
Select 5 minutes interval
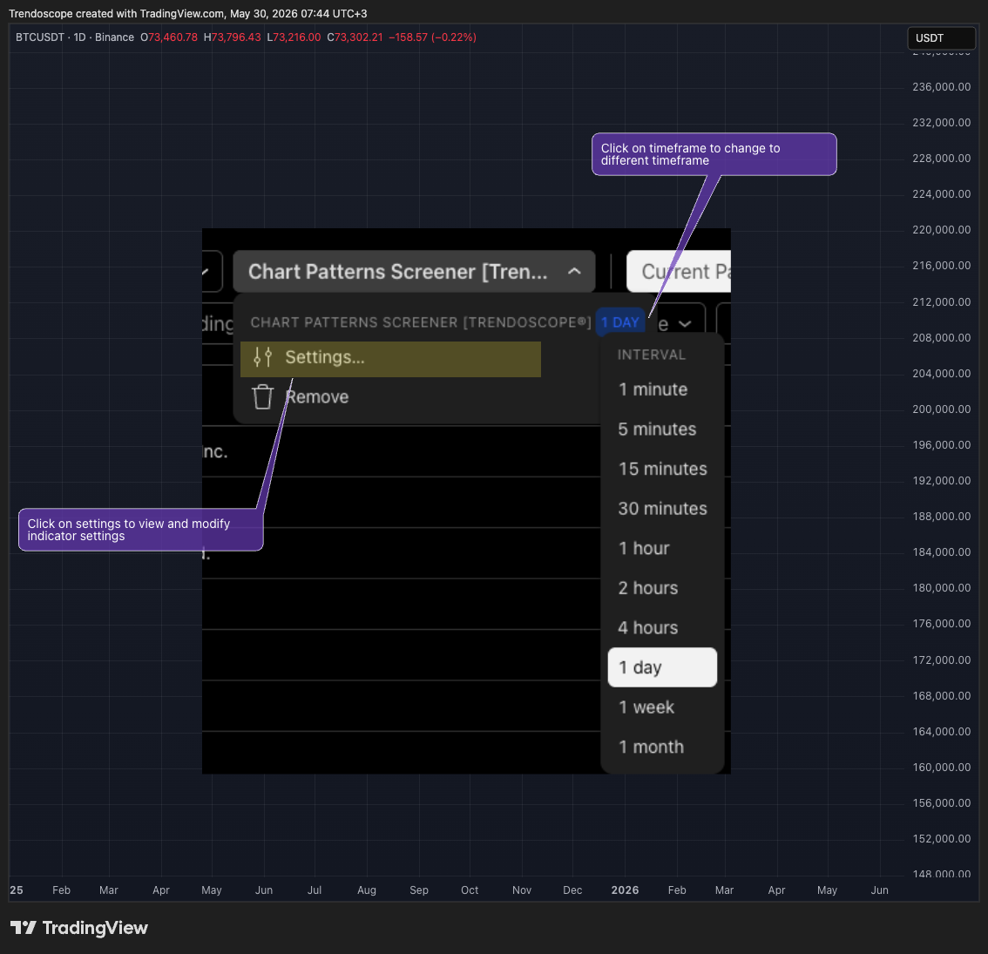pos(661,430)
